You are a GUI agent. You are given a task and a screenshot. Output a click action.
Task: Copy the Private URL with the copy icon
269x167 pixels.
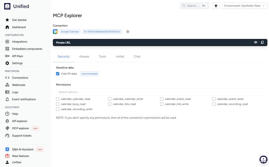click(262, 42)
